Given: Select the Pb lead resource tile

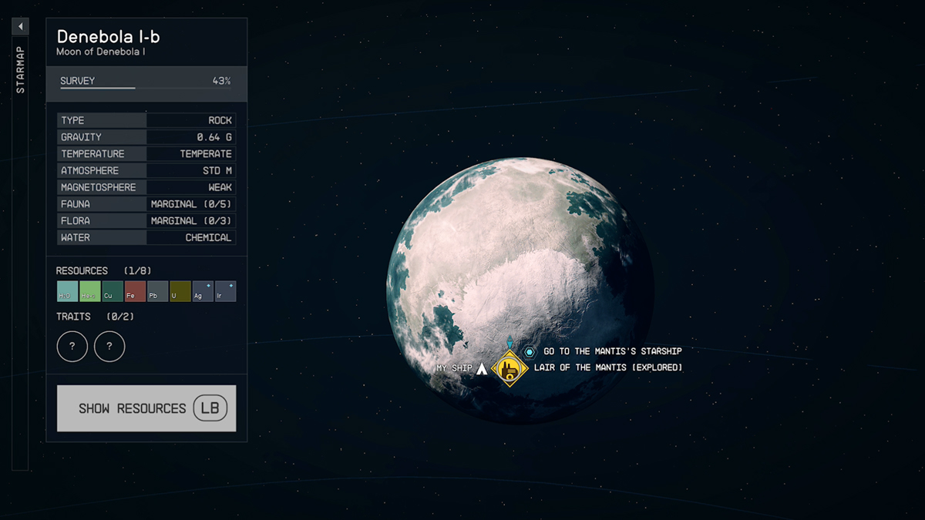Looking at the screenshot, I should pyautogui.click(x=157, y=291).
